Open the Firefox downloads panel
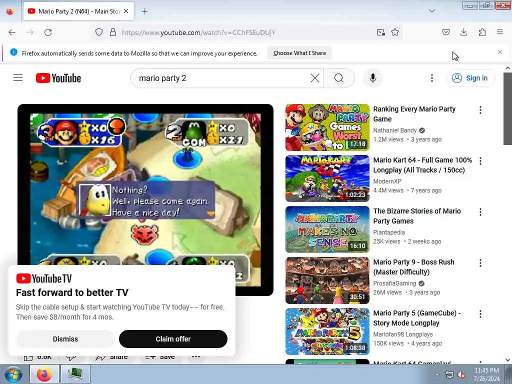The height and width of the screenshot is (384, 512). pyautogui.click(x=463, y=32)
